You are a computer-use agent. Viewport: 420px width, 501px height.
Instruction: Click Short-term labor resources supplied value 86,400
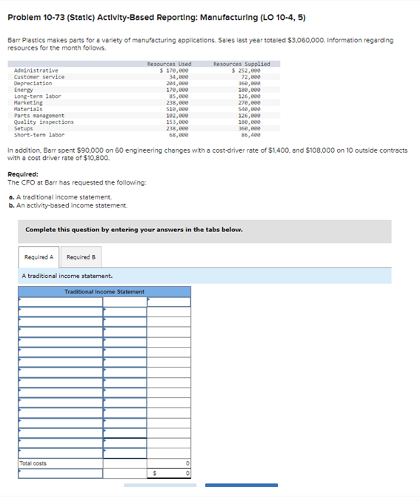point(250,135)
